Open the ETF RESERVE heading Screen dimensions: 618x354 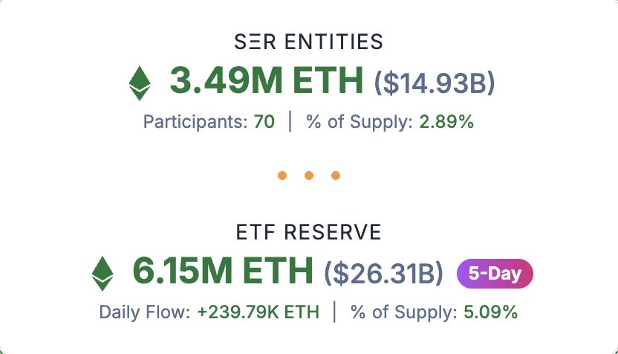(x=309, y=232)
